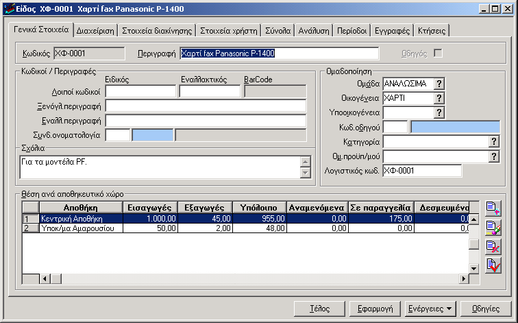Viewport: 518px width, 323px height.
Task: Click the add new record icon beside warehouse grid
Action: coord(493,208)
